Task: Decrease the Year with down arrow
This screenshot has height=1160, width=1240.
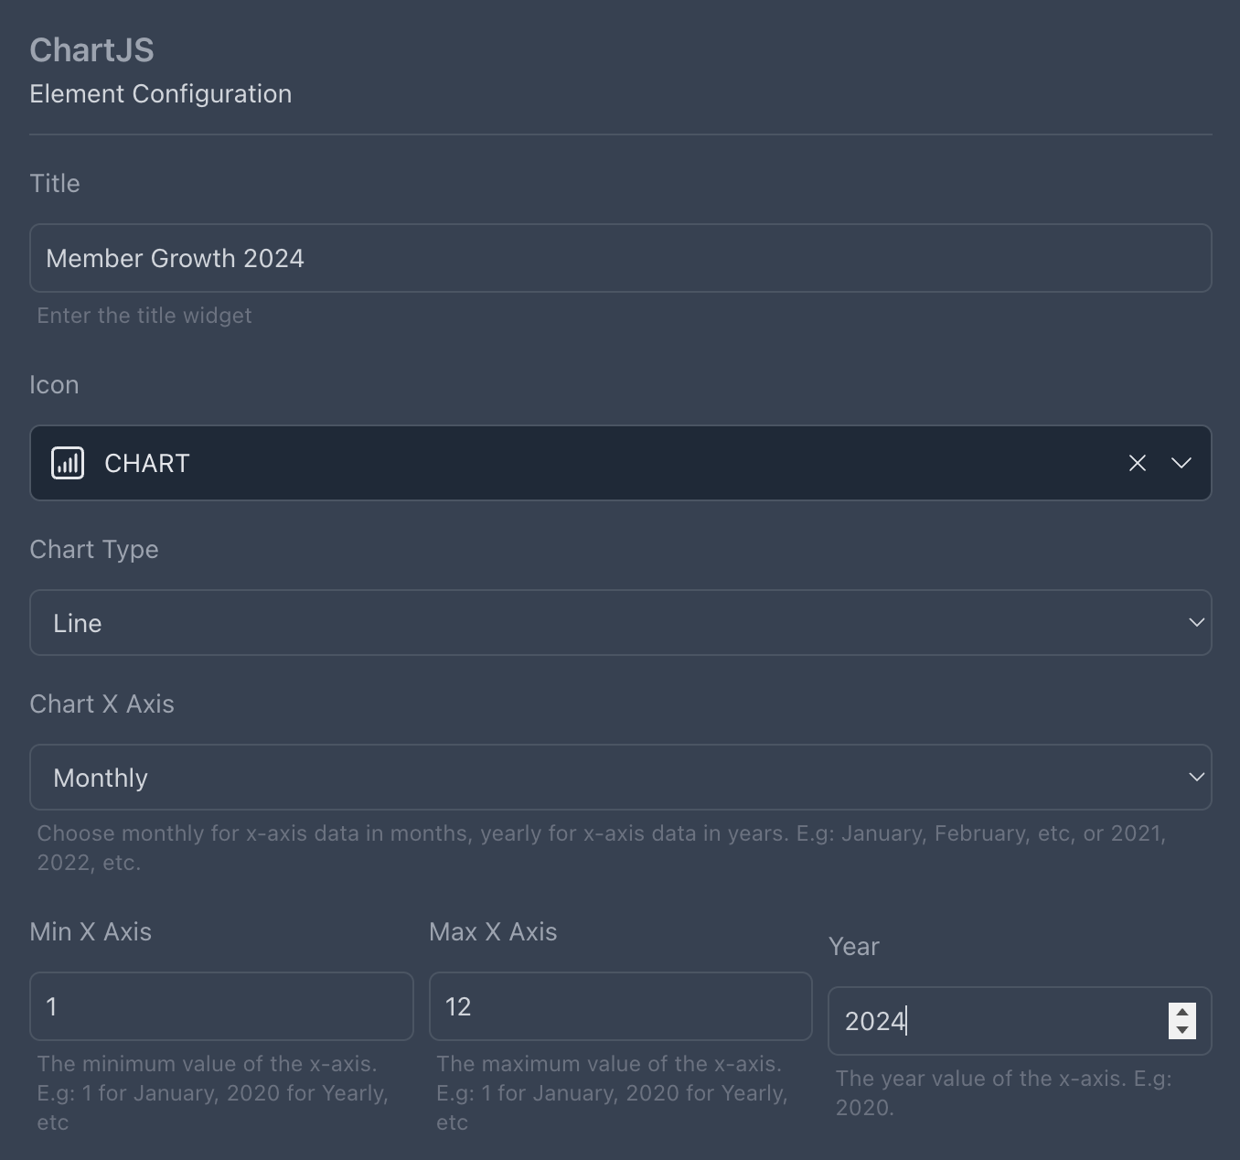Action: (x=1182, y=1030)
